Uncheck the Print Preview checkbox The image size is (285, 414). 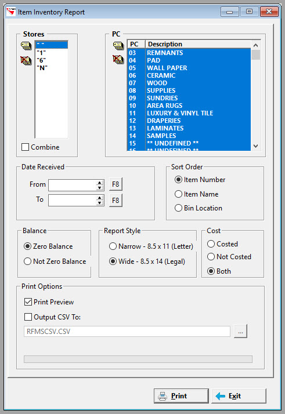[x=28, y=302]
